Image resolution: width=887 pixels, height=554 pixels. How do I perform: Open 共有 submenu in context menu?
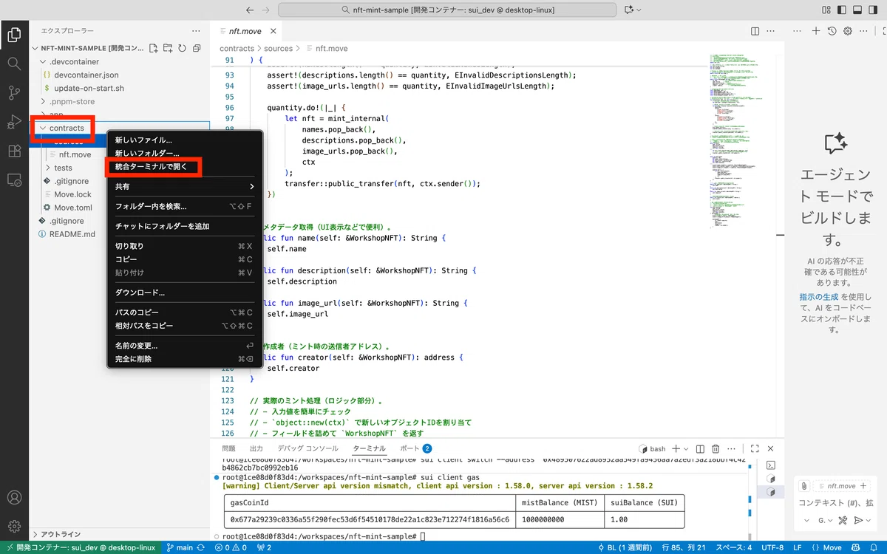[185, 187]
